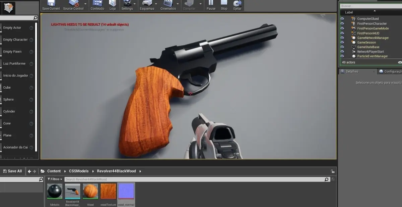The height and width of the screenshot is (207, 402).
Task: Select Início do Jogador player start entry
Action: click(x=16, y=76)
